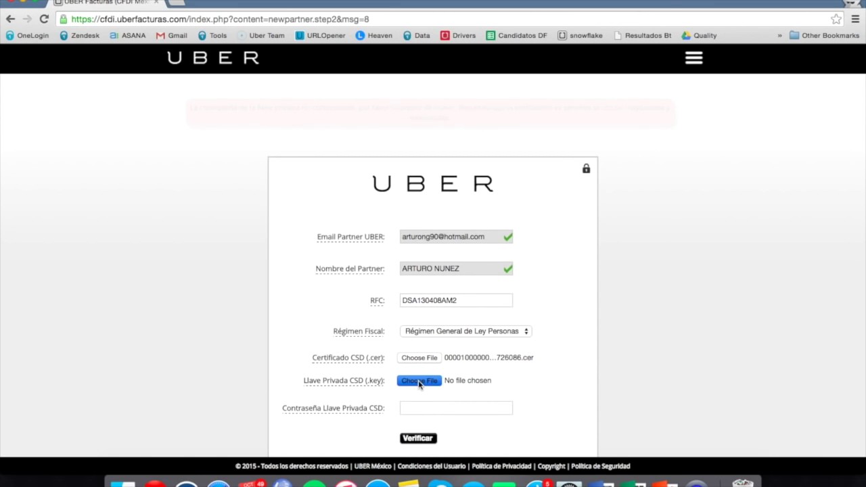Click the browser Forward arrow
This screenshot has width=866, height=487.
[x=27, y=19]
